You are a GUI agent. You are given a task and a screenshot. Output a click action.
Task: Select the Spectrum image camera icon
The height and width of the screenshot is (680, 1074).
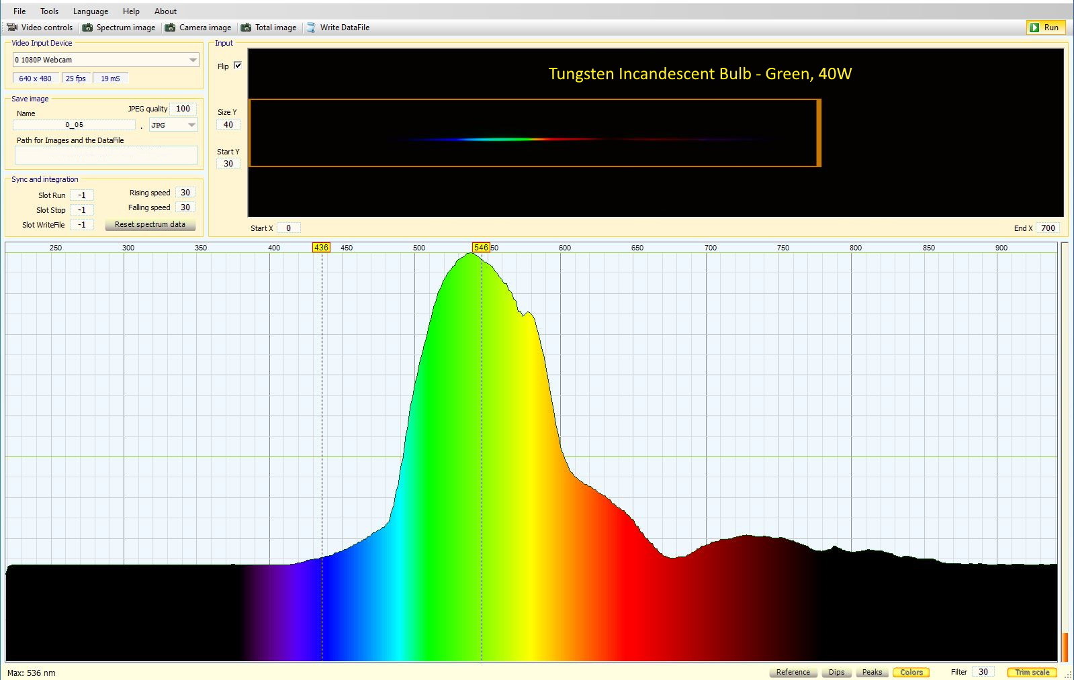87,28
